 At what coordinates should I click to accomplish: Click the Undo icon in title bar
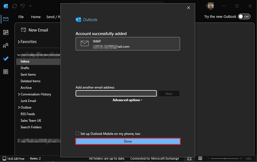click(22, 6)
